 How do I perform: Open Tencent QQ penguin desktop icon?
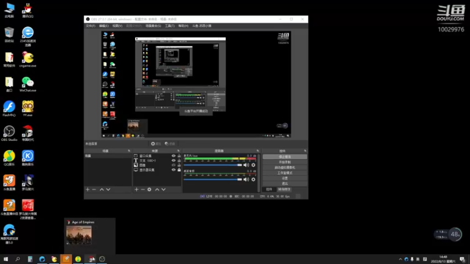point(28,10)
